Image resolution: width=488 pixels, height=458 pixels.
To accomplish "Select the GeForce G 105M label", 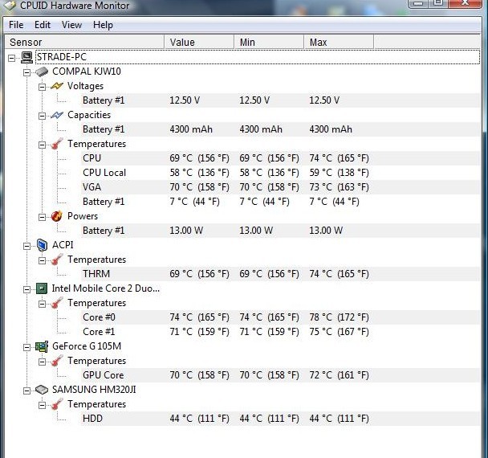I will coord(87,346).
